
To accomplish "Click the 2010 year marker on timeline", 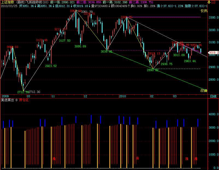I will coord(122,96).
